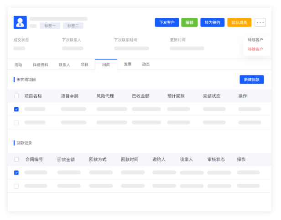Go to the 发票 tab
This screenshot has height=220, width=281.
click(128, 65)
